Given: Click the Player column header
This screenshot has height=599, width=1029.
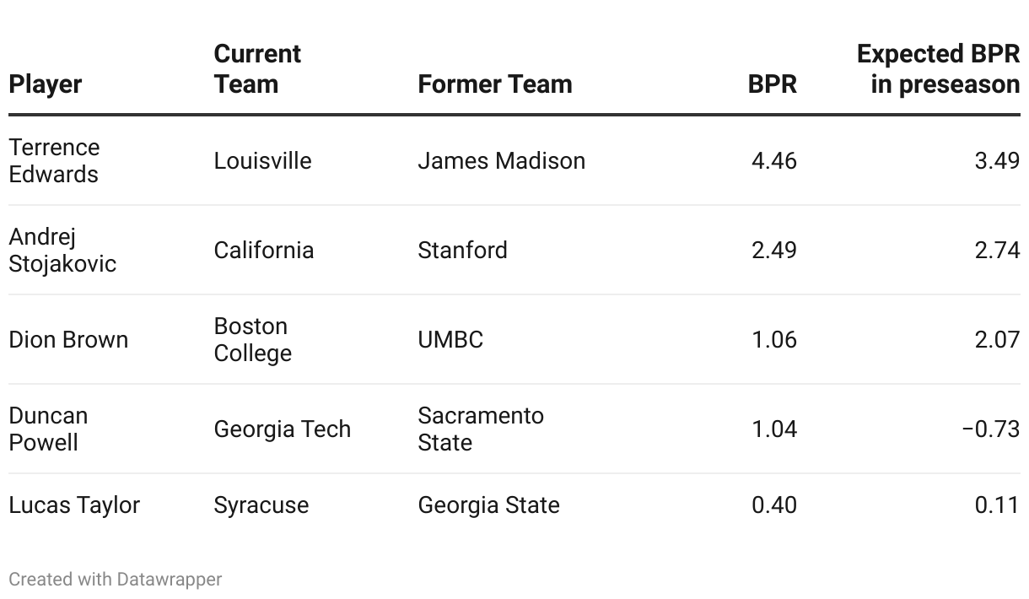Looking at the screenshot, I should pyautogui.click(x=46, y=84).
